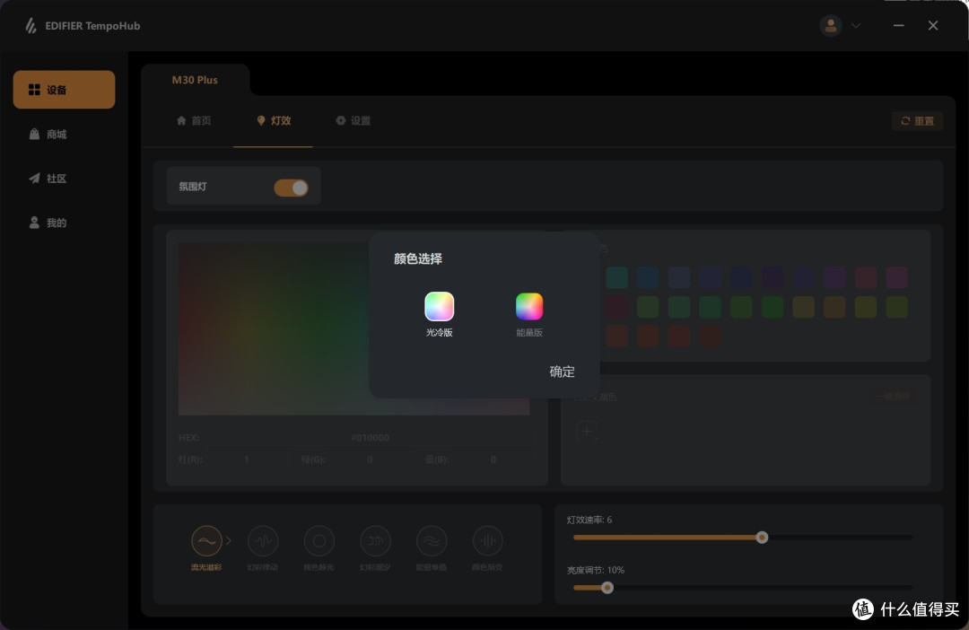Screen dimensions: 969x630
Task: Close the TempoHub window
Action: pos(933,25)
